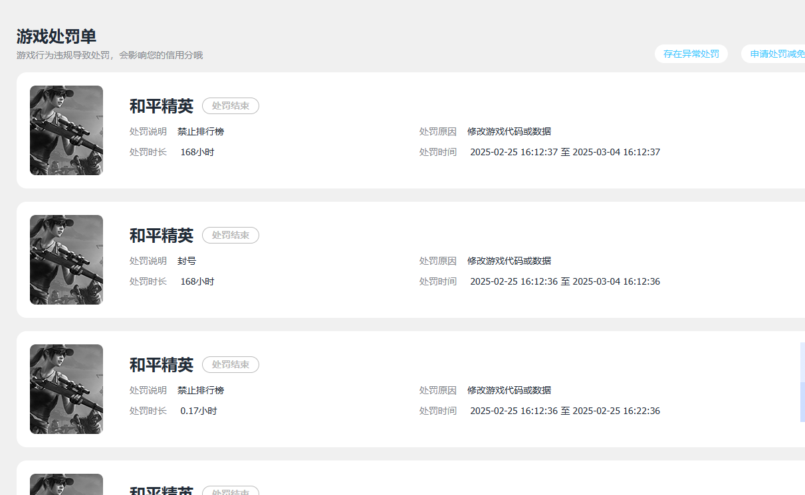Click 处罚原因 label in 2025-03-04 16:12:37 card

(x=438, y=131)
